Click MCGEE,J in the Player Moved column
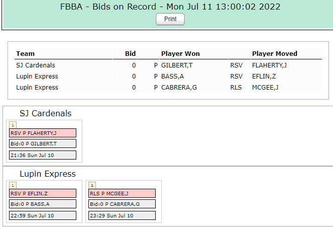The image size is (333, 227). pos(265,88)
